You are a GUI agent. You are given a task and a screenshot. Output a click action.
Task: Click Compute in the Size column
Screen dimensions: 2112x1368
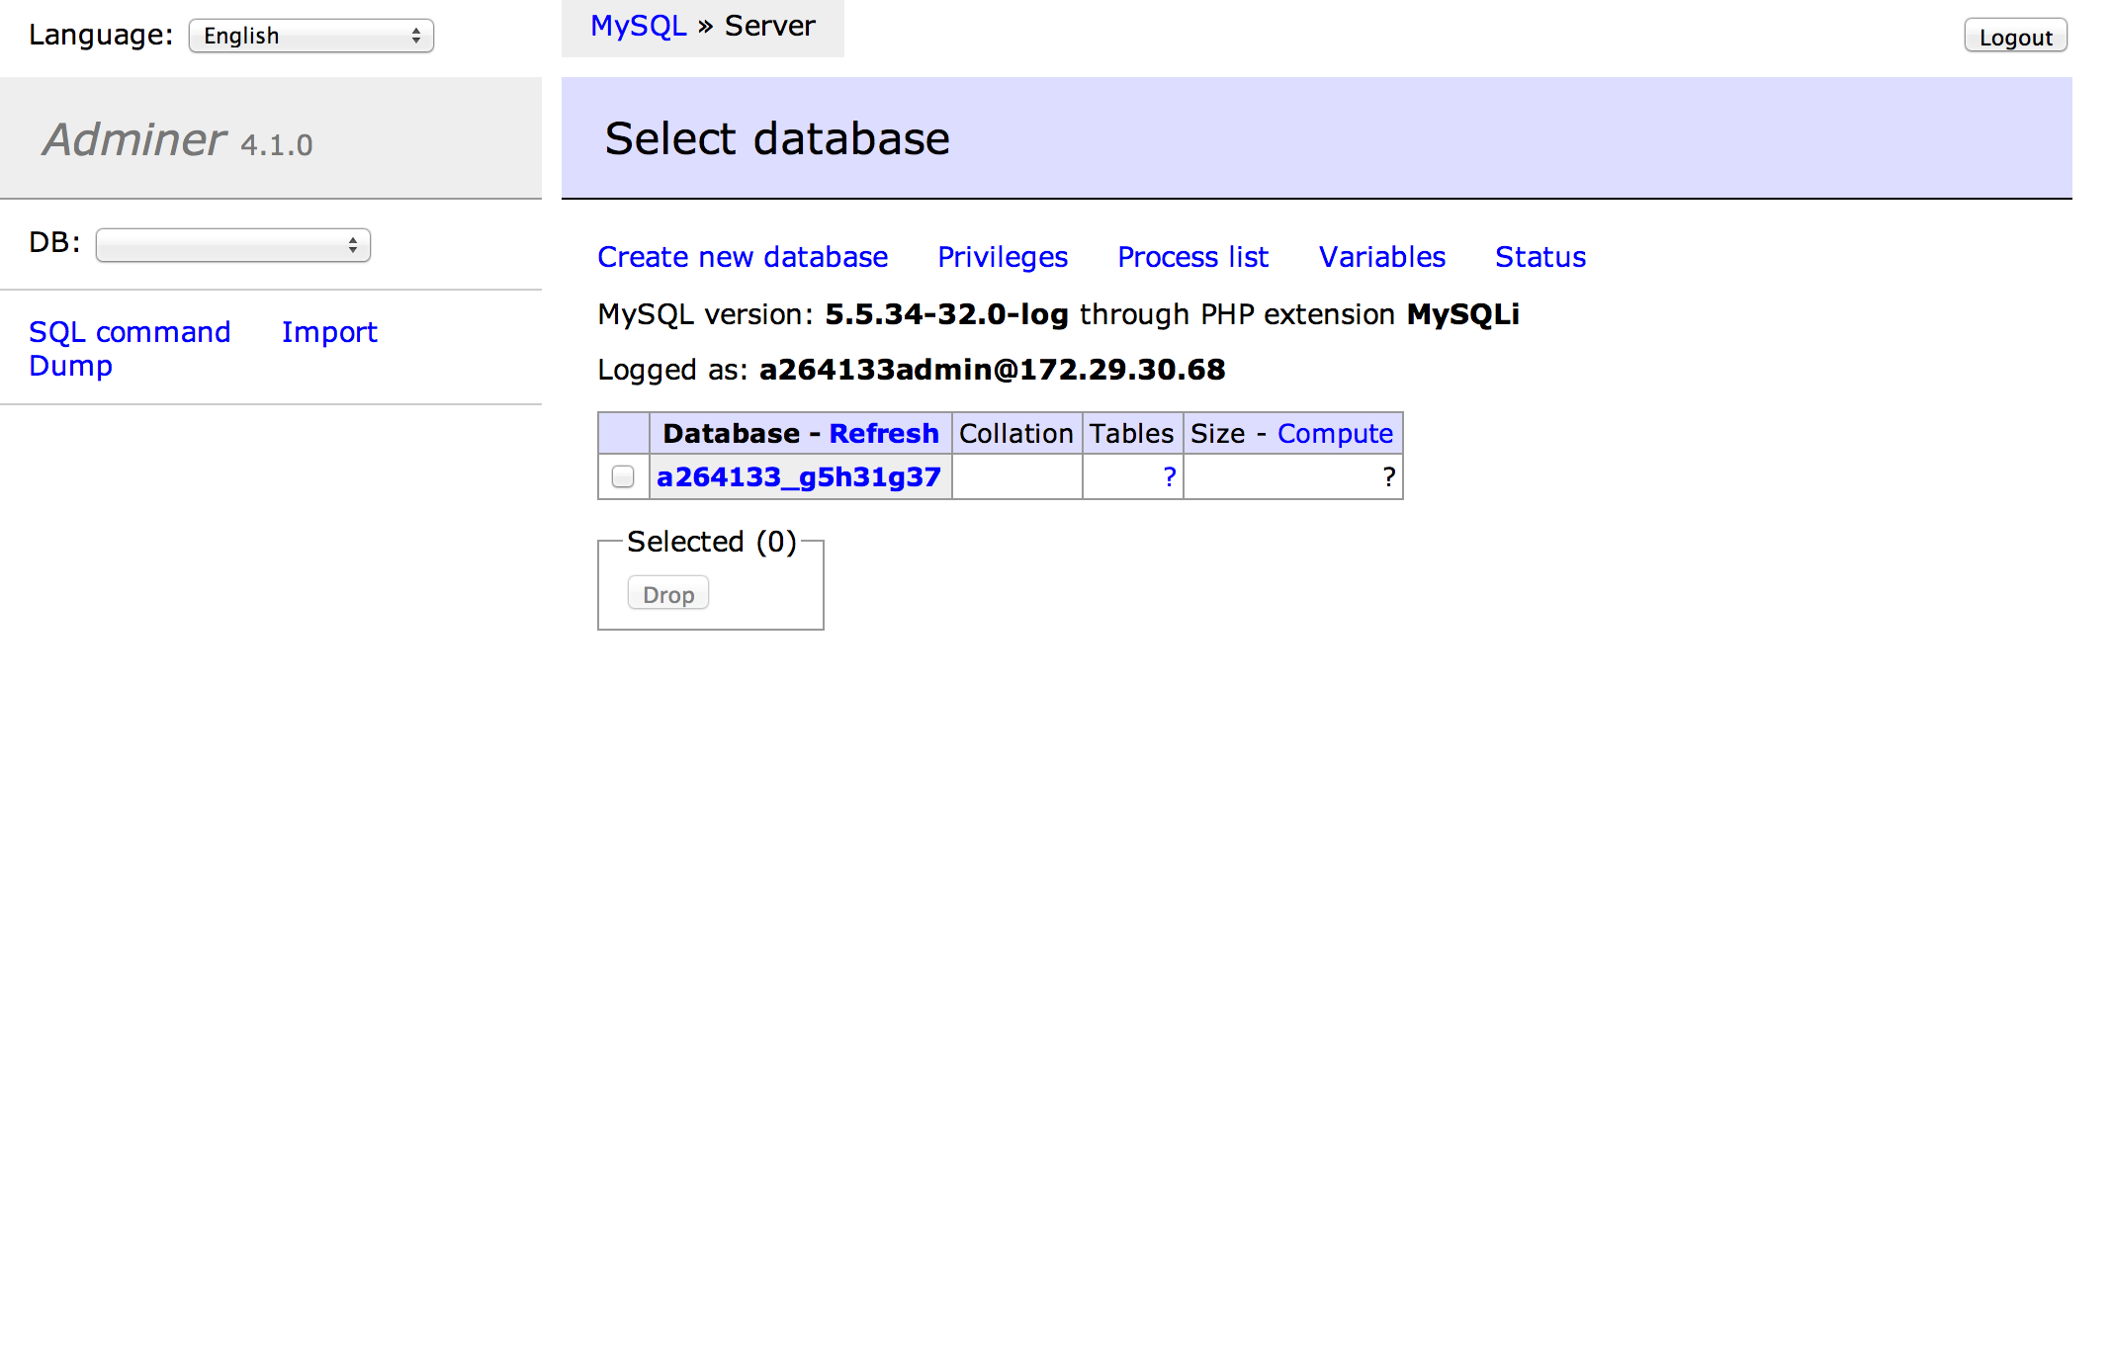[1334, 434]
